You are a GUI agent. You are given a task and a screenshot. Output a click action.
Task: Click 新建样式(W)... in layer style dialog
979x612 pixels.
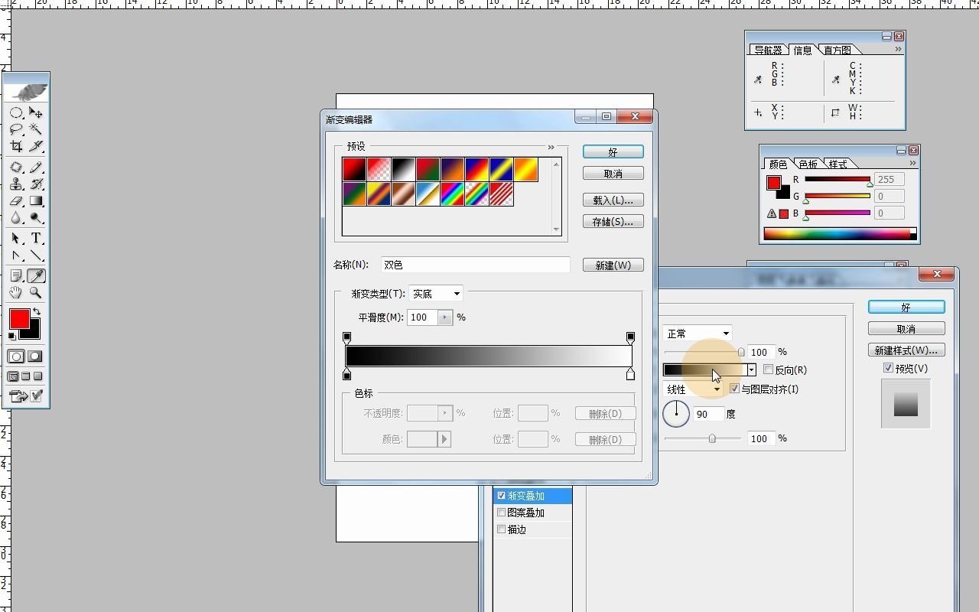(906, 350)
